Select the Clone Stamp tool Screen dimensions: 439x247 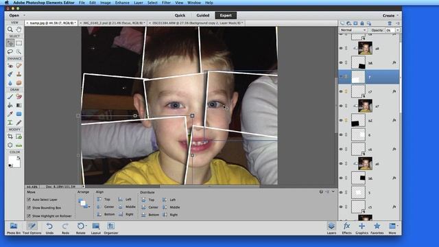19,74
